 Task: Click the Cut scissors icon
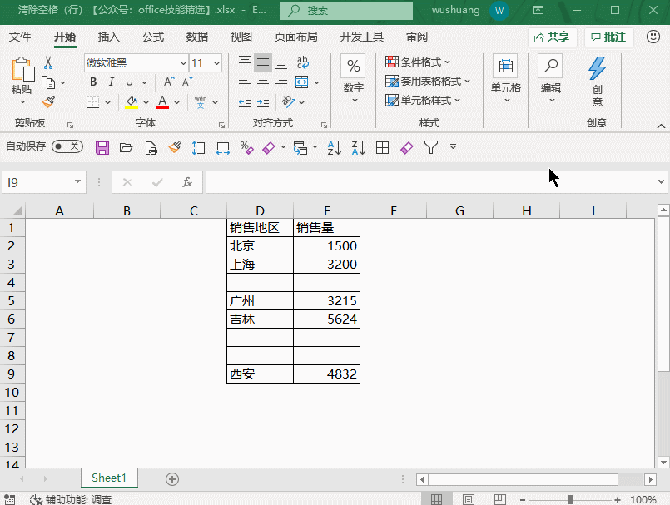pos(48,62)
